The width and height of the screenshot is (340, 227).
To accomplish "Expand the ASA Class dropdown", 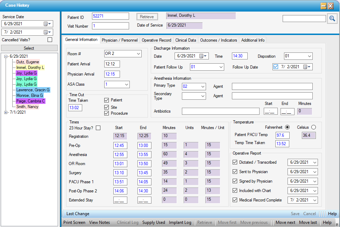I will pyautogui.click(x=127, y=84).
